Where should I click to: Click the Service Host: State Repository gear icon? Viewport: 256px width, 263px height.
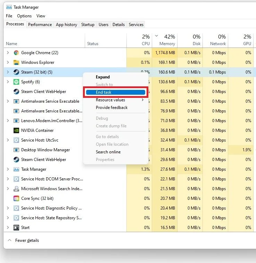16,218
